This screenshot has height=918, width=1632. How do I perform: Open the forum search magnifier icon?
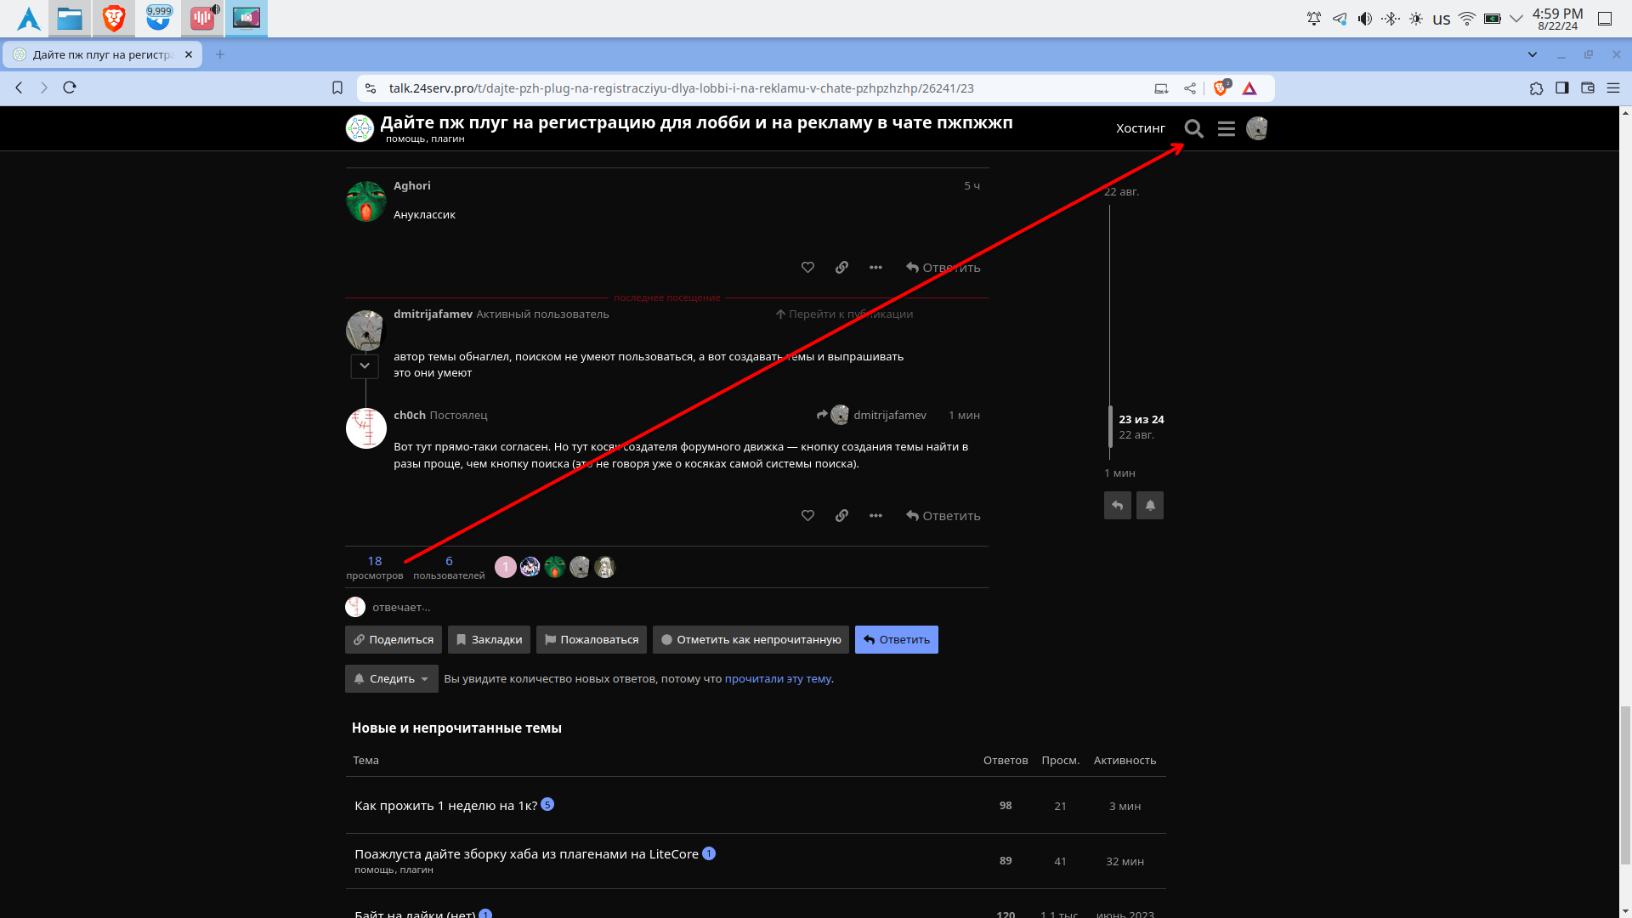pyautogui.click(x=1193, y=128)
